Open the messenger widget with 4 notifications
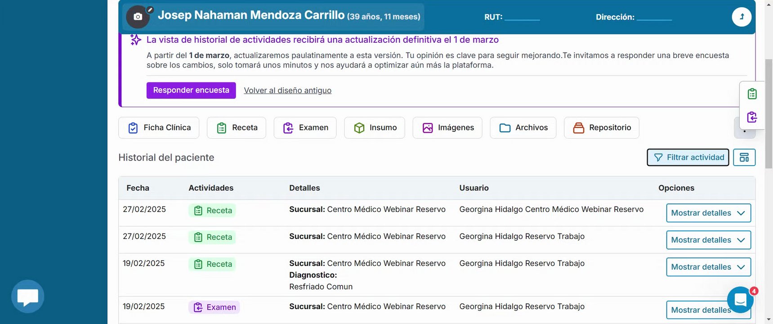Image resolution: width=773 pixels, height=324 pixels. (740, 300)
